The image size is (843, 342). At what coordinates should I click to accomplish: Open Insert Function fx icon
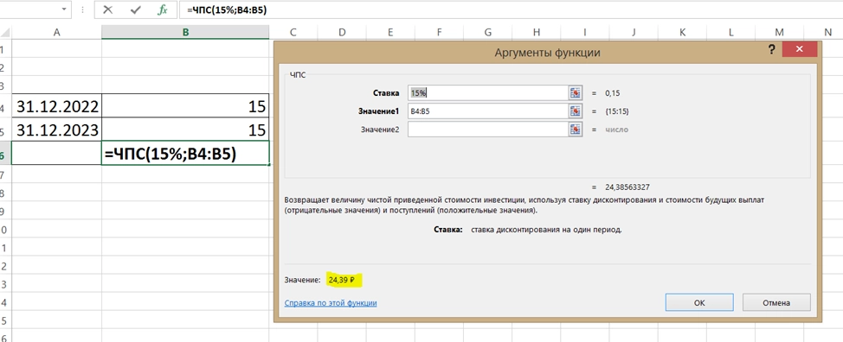[163, 9]
